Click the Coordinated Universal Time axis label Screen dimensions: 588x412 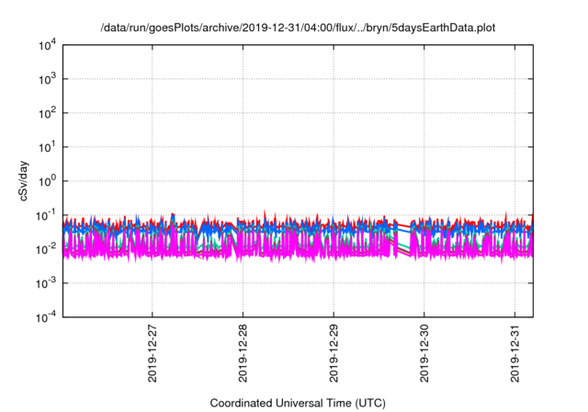pos(298,403)
